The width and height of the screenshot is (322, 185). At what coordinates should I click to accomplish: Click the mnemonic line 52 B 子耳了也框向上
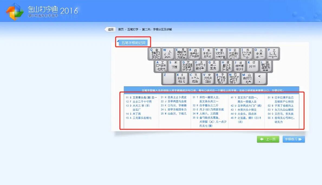[281, 106]
